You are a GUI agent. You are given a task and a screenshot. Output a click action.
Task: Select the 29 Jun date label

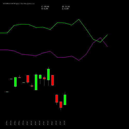(19, 123)
